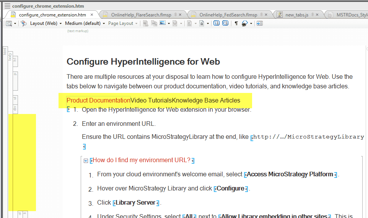This screenshot has width=368, height=218.
Task: Click the (text markup) label above the page
Action: (x=78, y=31)
